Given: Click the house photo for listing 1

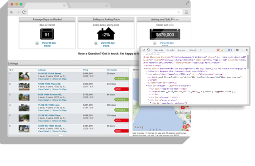Looking at the screenshot, I should pos(24,76).
